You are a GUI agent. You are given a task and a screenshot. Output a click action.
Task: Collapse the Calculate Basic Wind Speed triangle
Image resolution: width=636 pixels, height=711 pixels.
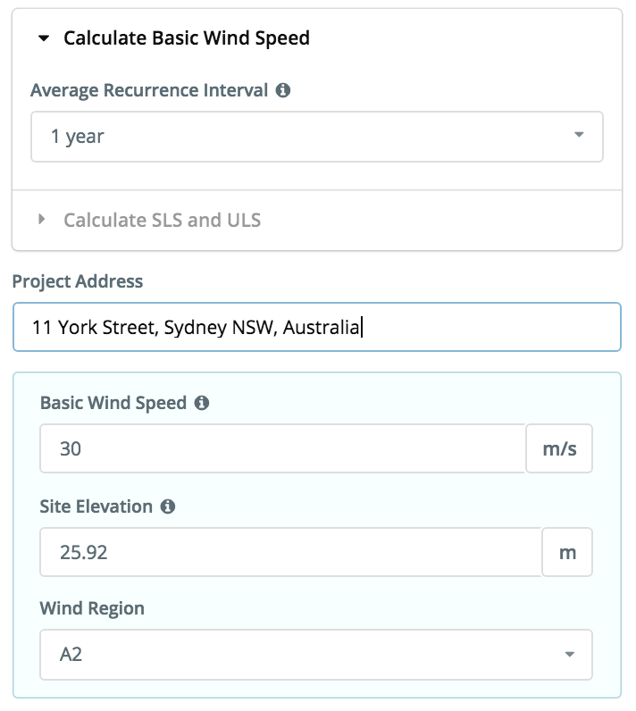click(x=44, y=38)
